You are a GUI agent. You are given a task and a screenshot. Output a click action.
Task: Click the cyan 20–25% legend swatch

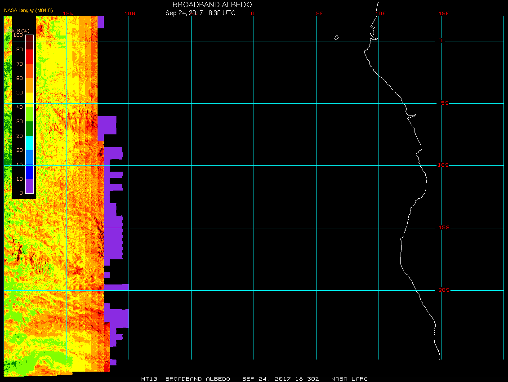(x=29, y=143)
